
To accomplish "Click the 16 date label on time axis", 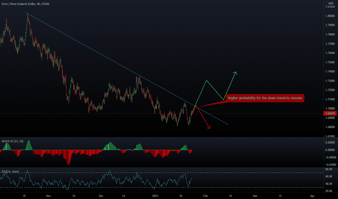I will click(x=74, y=196).
